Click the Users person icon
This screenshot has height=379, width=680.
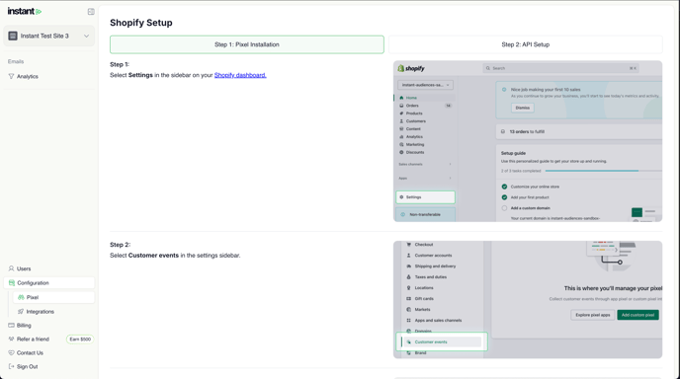(11, 268)
